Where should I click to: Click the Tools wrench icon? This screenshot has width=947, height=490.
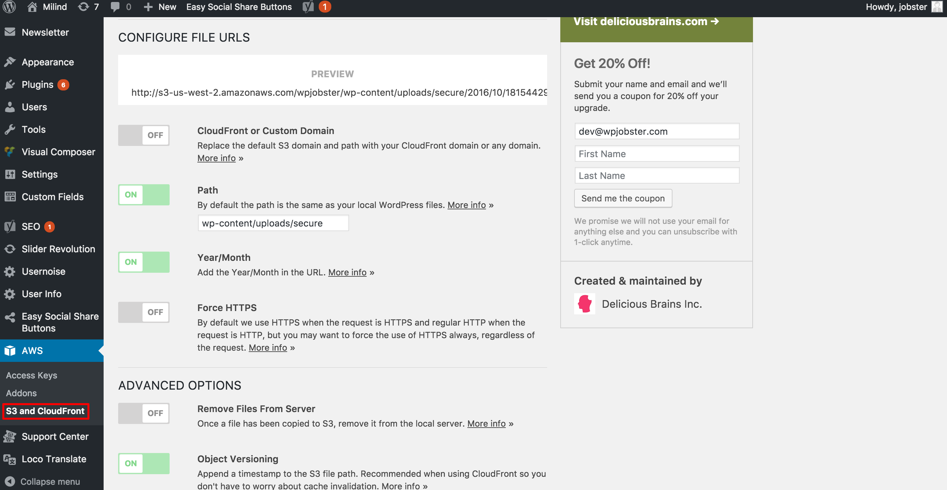[10, 129]
